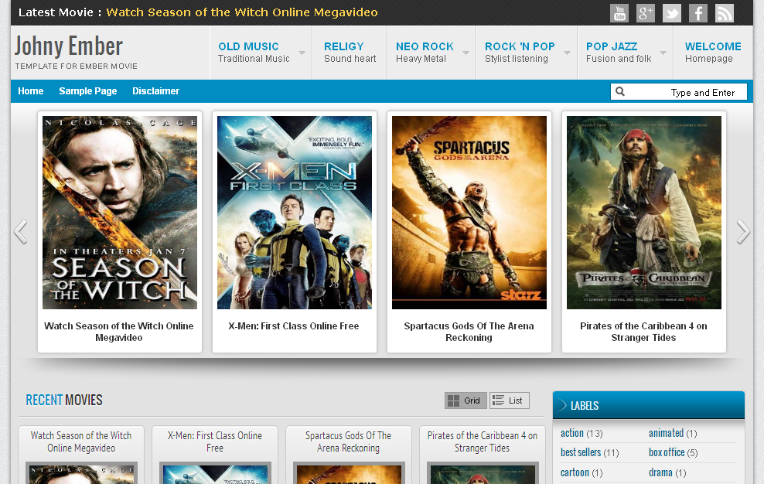This screenshot has width=764, height=484.
Task: Expand the Pop Jazz dropdown arrow
Action: point(663,53)
